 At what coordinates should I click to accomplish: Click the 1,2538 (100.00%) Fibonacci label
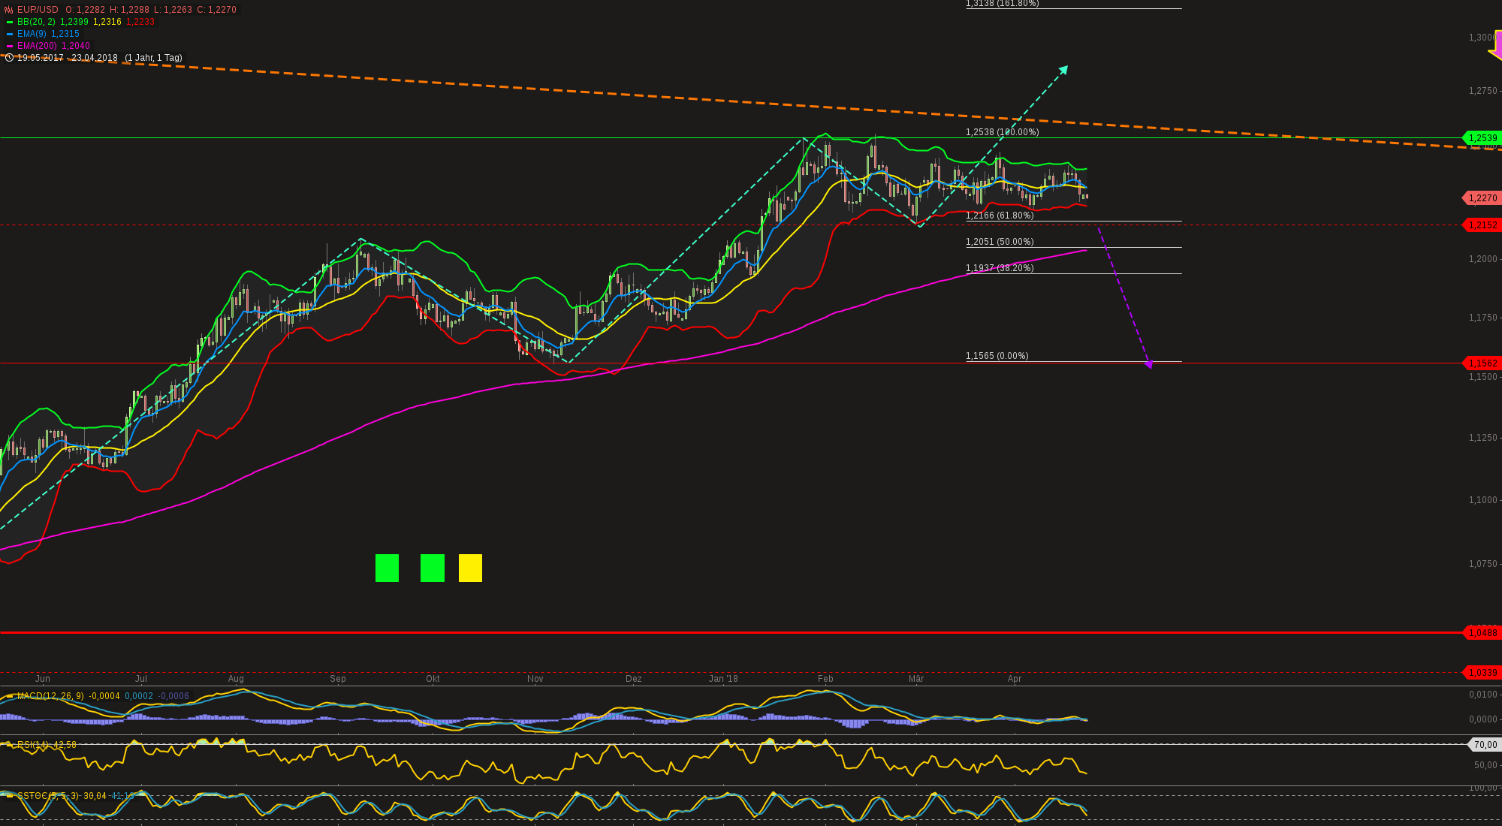click(x=1000, y=133)
